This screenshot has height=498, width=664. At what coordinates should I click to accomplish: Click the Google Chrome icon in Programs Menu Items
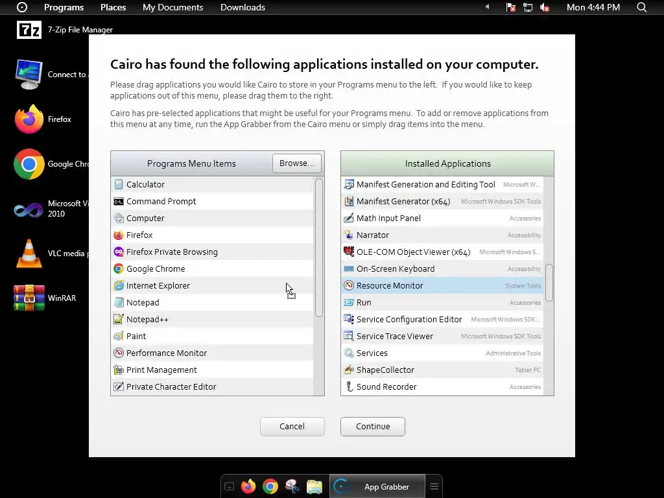[119, 269]
